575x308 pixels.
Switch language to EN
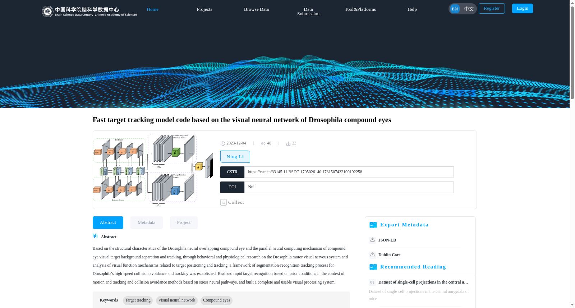(x=455, y=9)
